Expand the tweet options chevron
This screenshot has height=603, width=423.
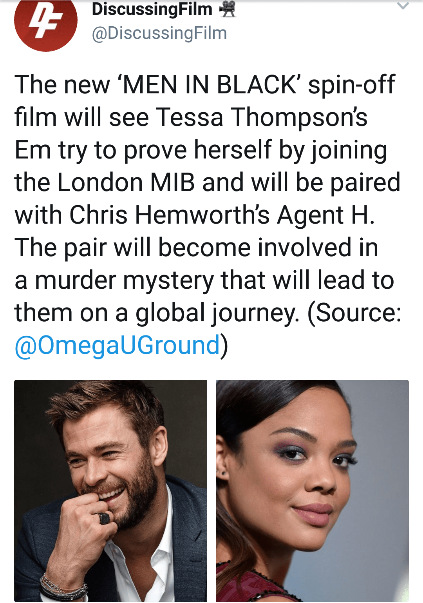point(403,6)
